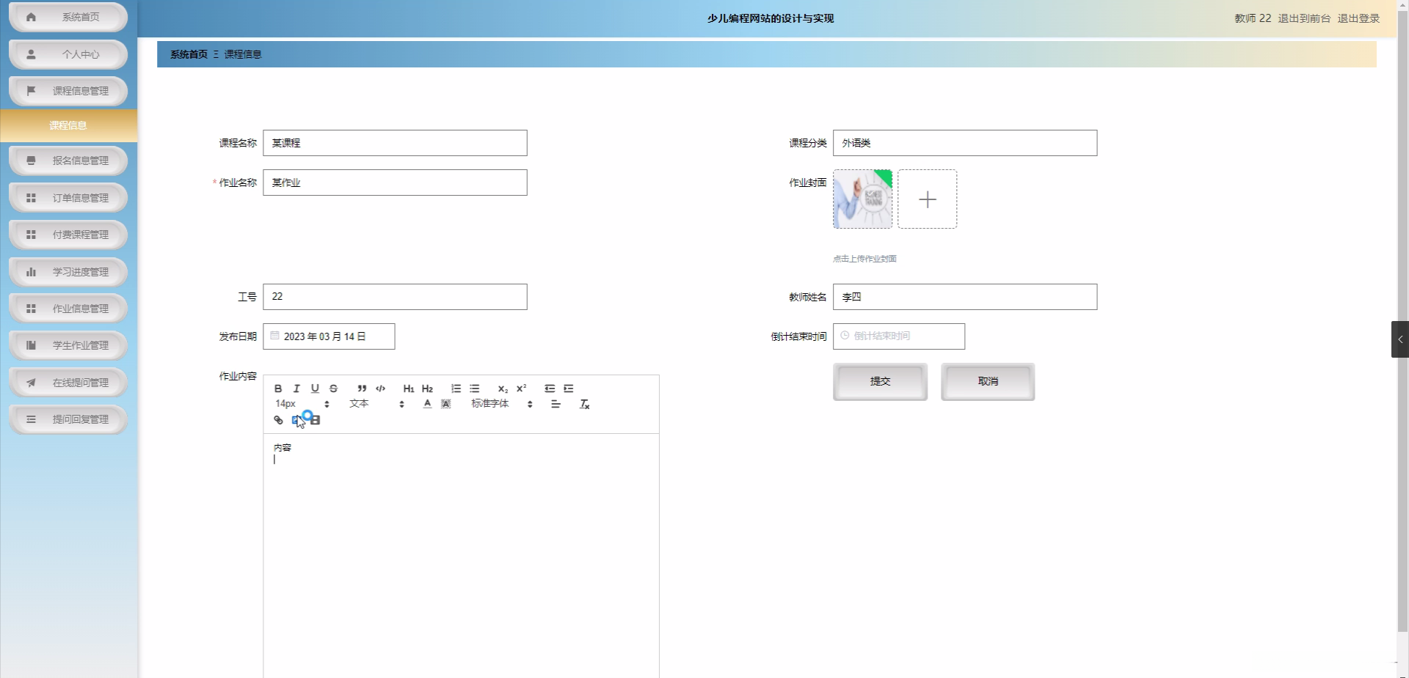Focus the 工号 input field
The height and width of the screenshot is (678, 1409).
click(395, 297)
